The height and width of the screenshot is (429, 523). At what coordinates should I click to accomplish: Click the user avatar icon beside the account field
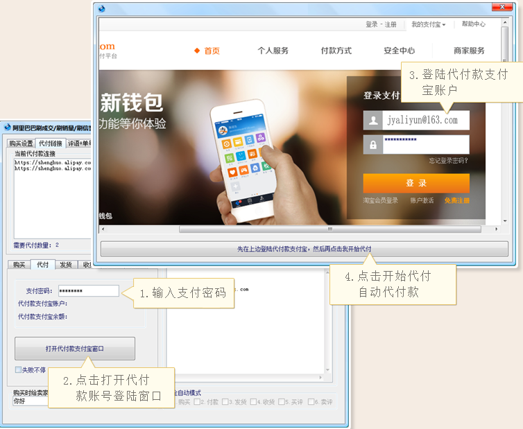tap(373, 121)
